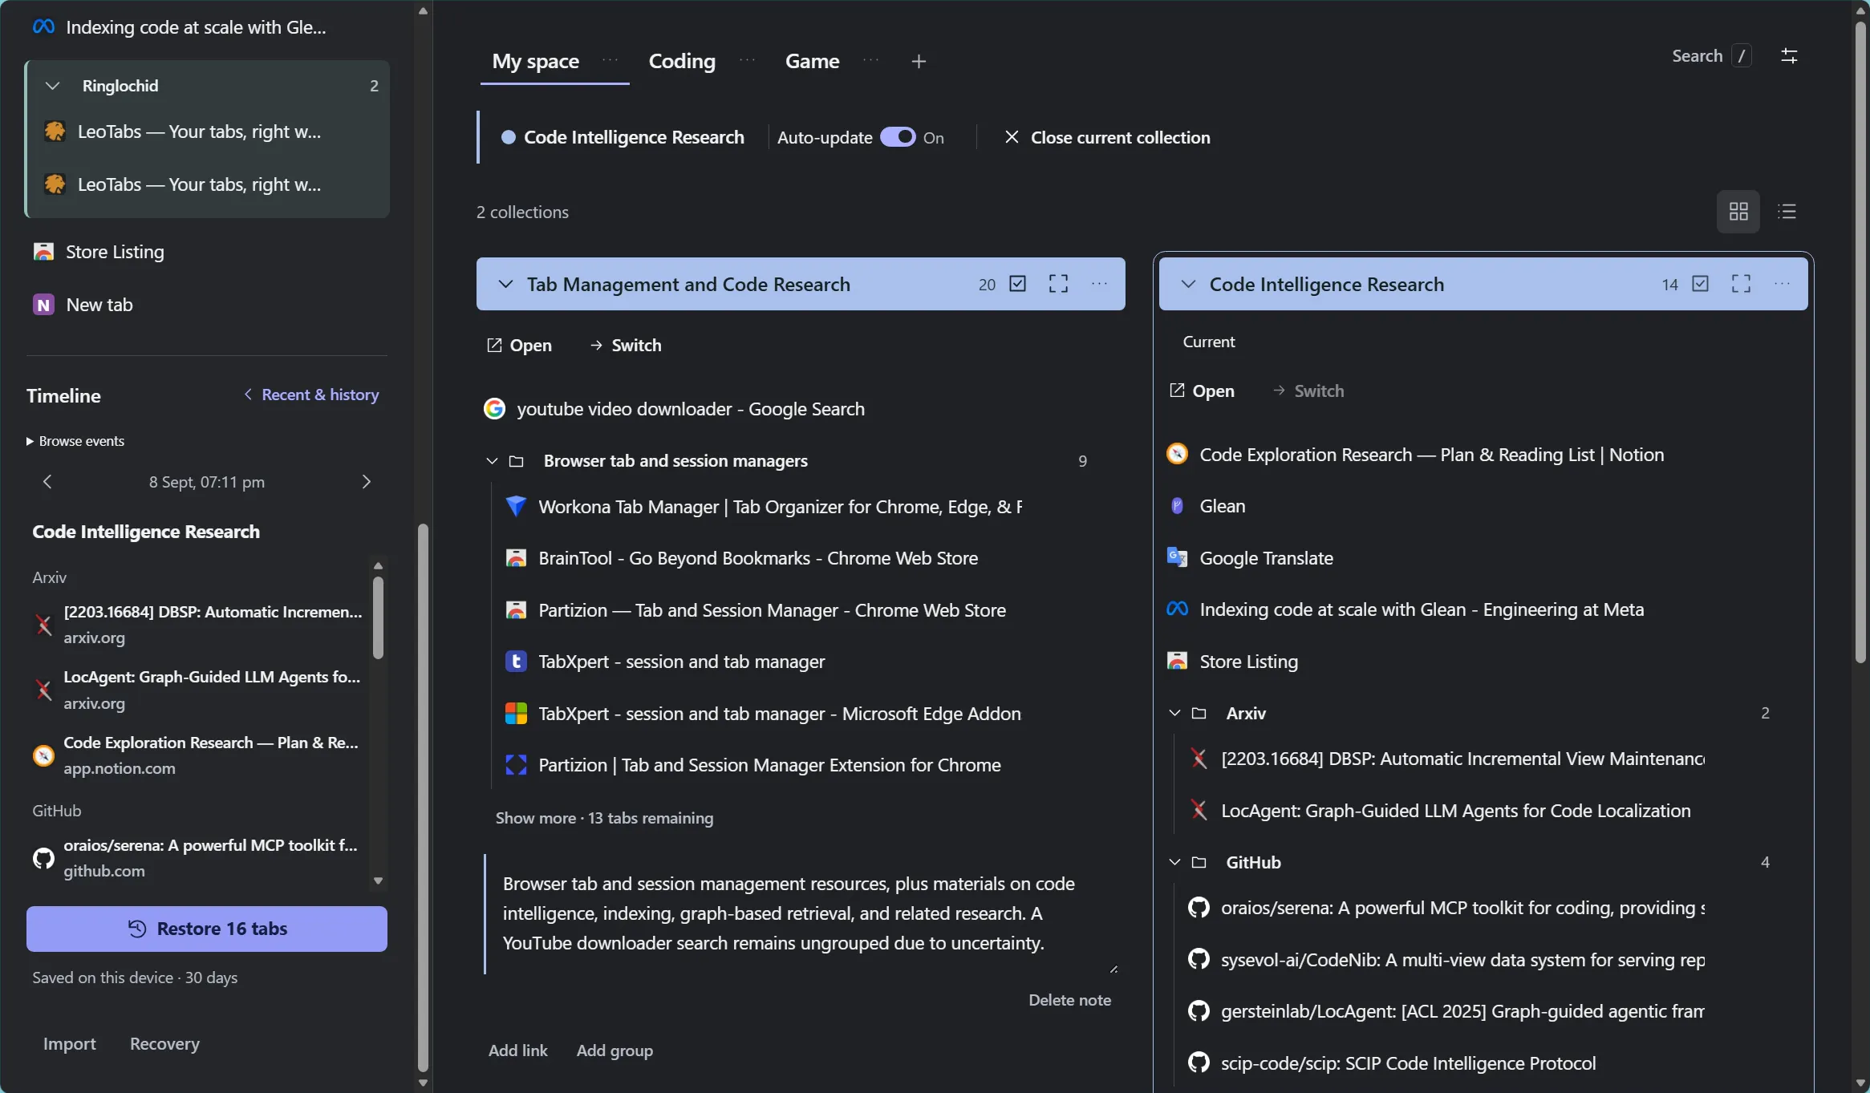Click the Search field
Screen dimensions: 1870x1093
1711,56
